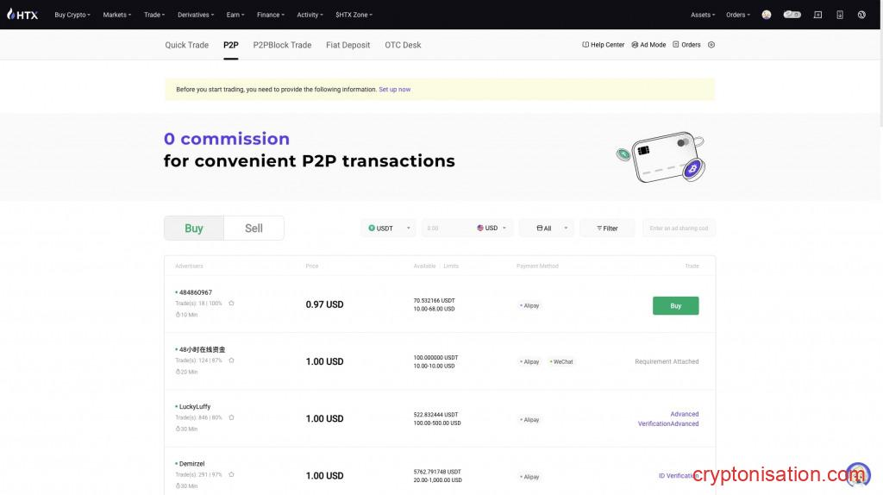Click the star icon next to LuckyLuffy trades
883x495 pixels.
click(x=231, y=417)
